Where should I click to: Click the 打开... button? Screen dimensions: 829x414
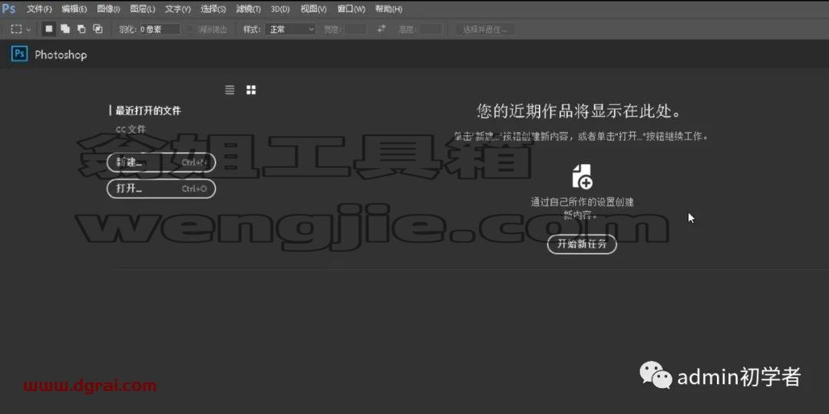pos(161,189)
